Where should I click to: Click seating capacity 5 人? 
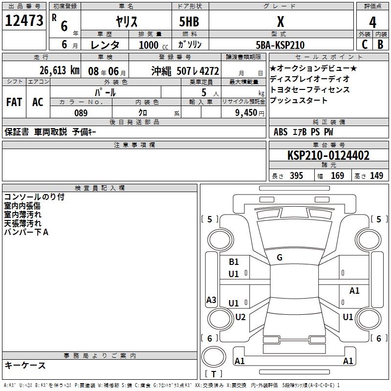(x=210, y=93)
